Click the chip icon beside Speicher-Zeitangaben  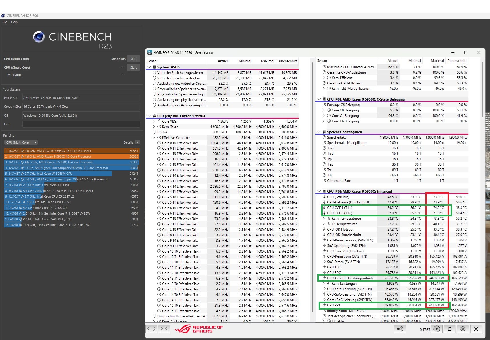click(x=324, y=132)
